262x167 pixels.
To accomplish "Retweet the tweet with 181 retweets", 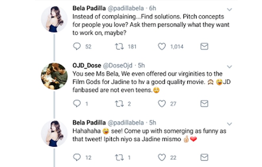I will pyautogui.click(x=119, y=47).
